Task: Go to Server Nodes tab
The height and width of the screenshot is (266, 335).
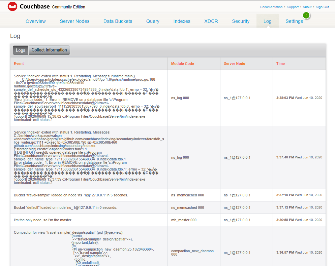Action: [74, 21]
